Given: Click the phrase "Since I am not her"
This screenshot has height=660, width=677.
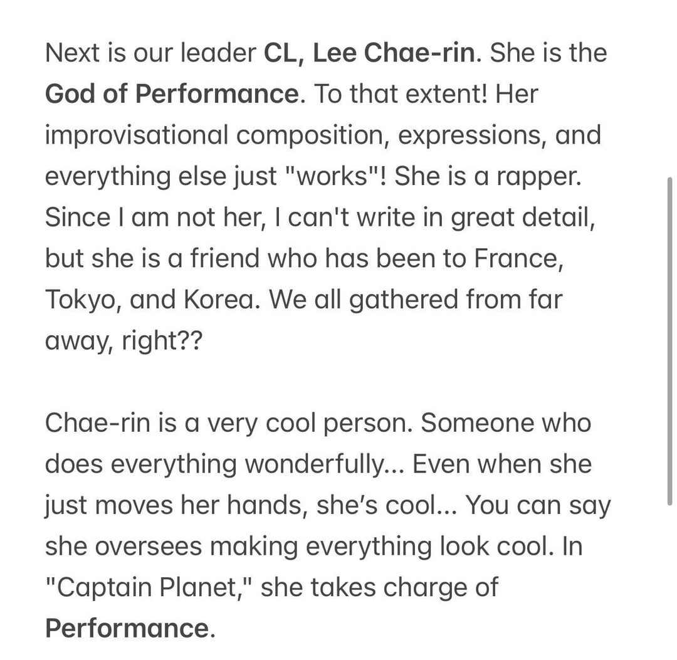Looking at the screenshot, I should point(144,218).
